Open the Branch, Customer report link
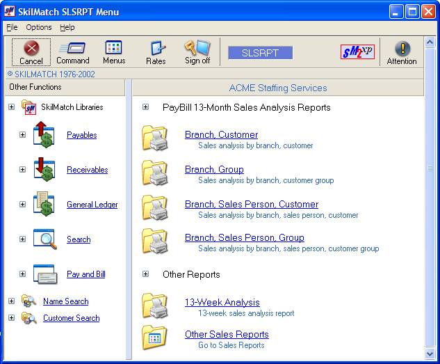The height and width of the screenshot is (364, 440). point(221,134)
